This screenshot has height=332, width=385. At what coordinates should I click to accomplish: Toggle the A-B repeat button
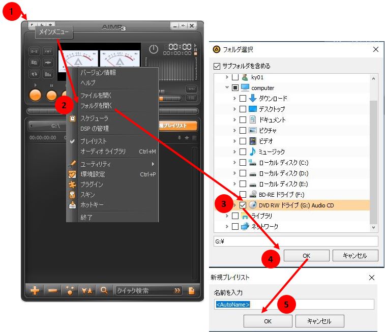point(35,51)
